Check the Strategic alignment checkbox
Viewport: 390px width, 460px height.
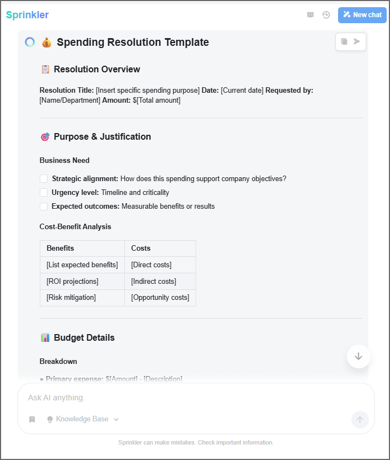(x=44, y=179)
